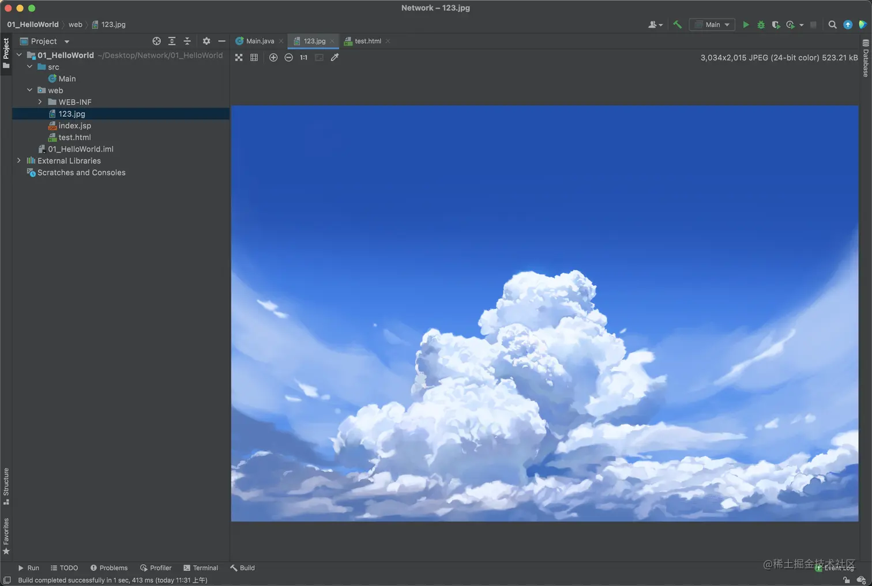Collapse All icon in Project panel header

[x=187, y=41]
